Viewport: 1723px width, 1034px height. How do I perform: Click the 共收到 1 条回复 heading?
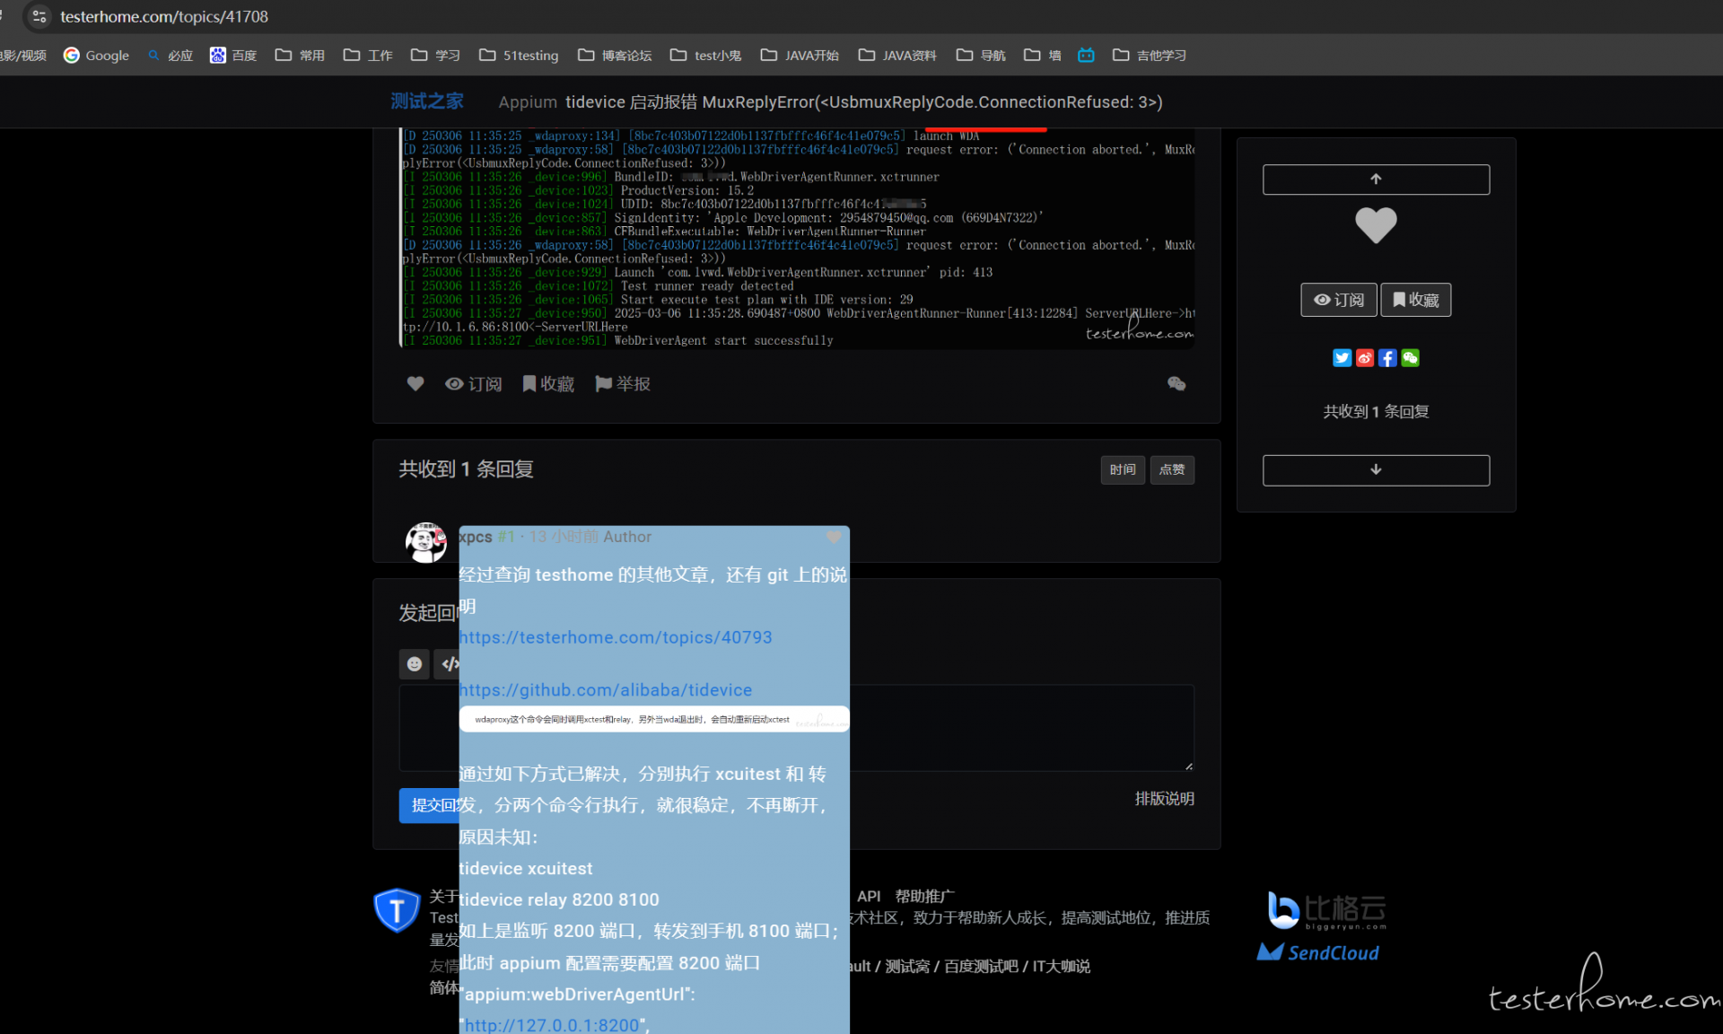pos(466,469)
